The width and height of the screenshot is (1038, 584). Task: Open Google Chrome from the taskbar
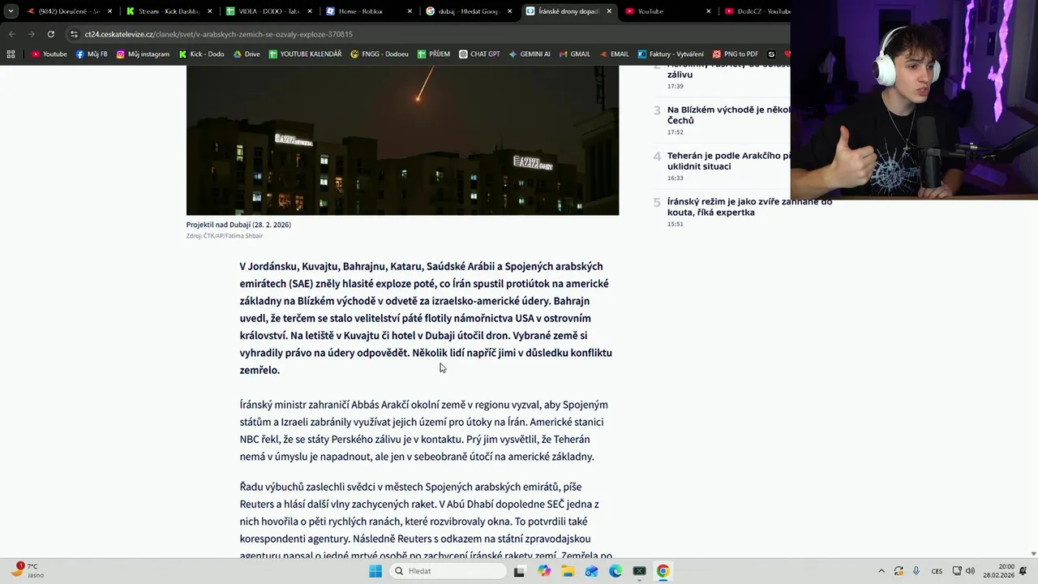click(x=663, y=571)
